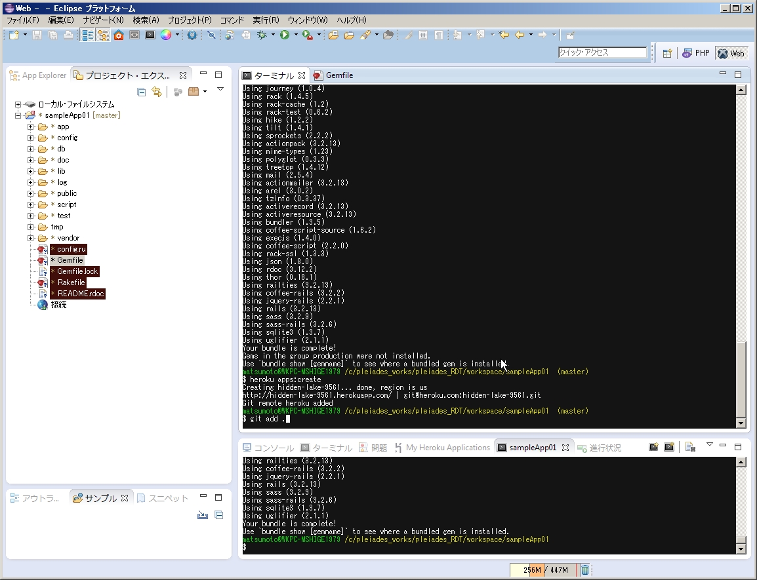Click the yellow Back arrow icon

coord(520,35)
